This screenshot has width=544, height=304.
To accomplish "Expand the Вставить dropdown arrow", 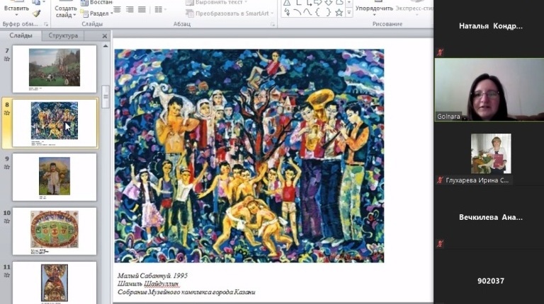I will point(16,15).
